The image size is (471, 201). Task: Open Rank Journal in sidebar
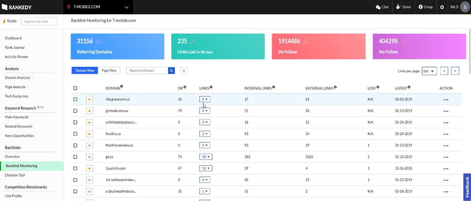(14, 48)
